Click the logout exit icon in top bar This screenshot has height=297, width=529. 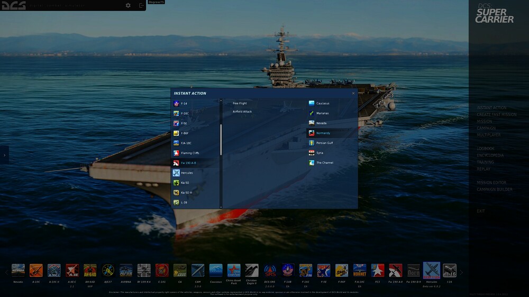pos(141,5)
